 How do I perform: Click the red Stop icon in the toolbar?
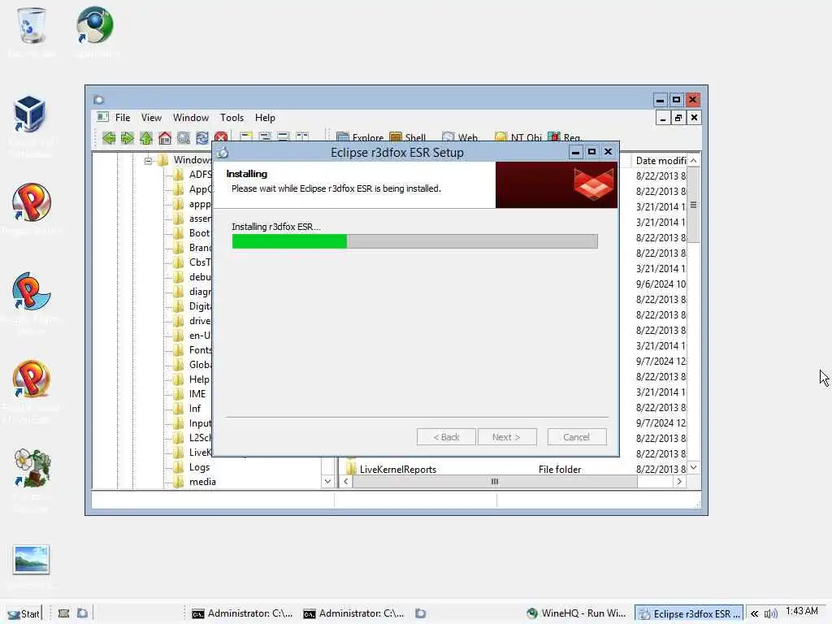[221, 136]
